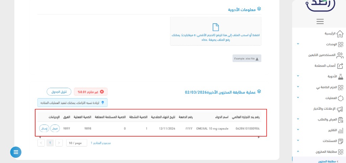The height and width of the screenshot is (163, 346).
Task: Download the Example .xlsx file
Action: click(247, 58)
